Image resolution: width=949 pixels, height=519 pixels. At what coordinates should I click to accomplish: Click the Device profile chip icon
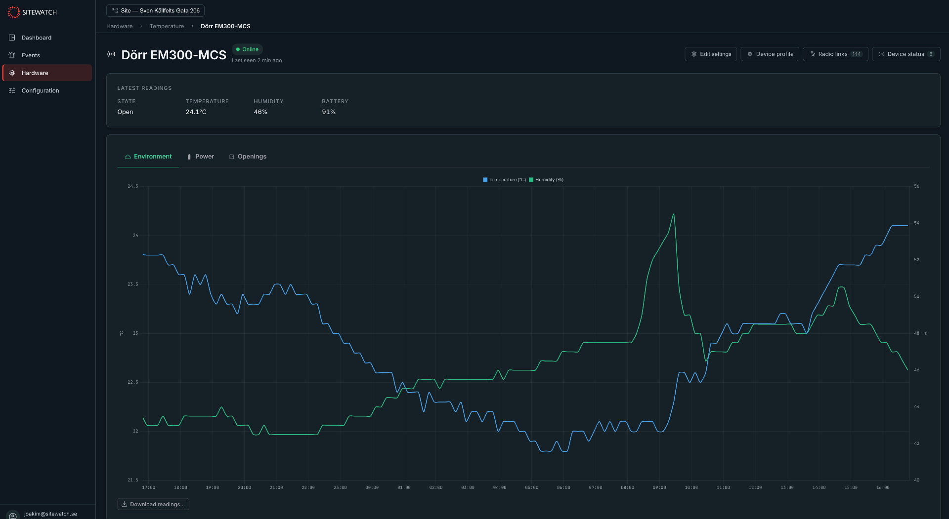click(750, 54)
